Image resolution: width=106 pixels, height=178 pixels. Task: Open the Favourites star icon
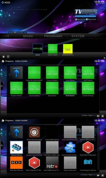tap(4, 57)
